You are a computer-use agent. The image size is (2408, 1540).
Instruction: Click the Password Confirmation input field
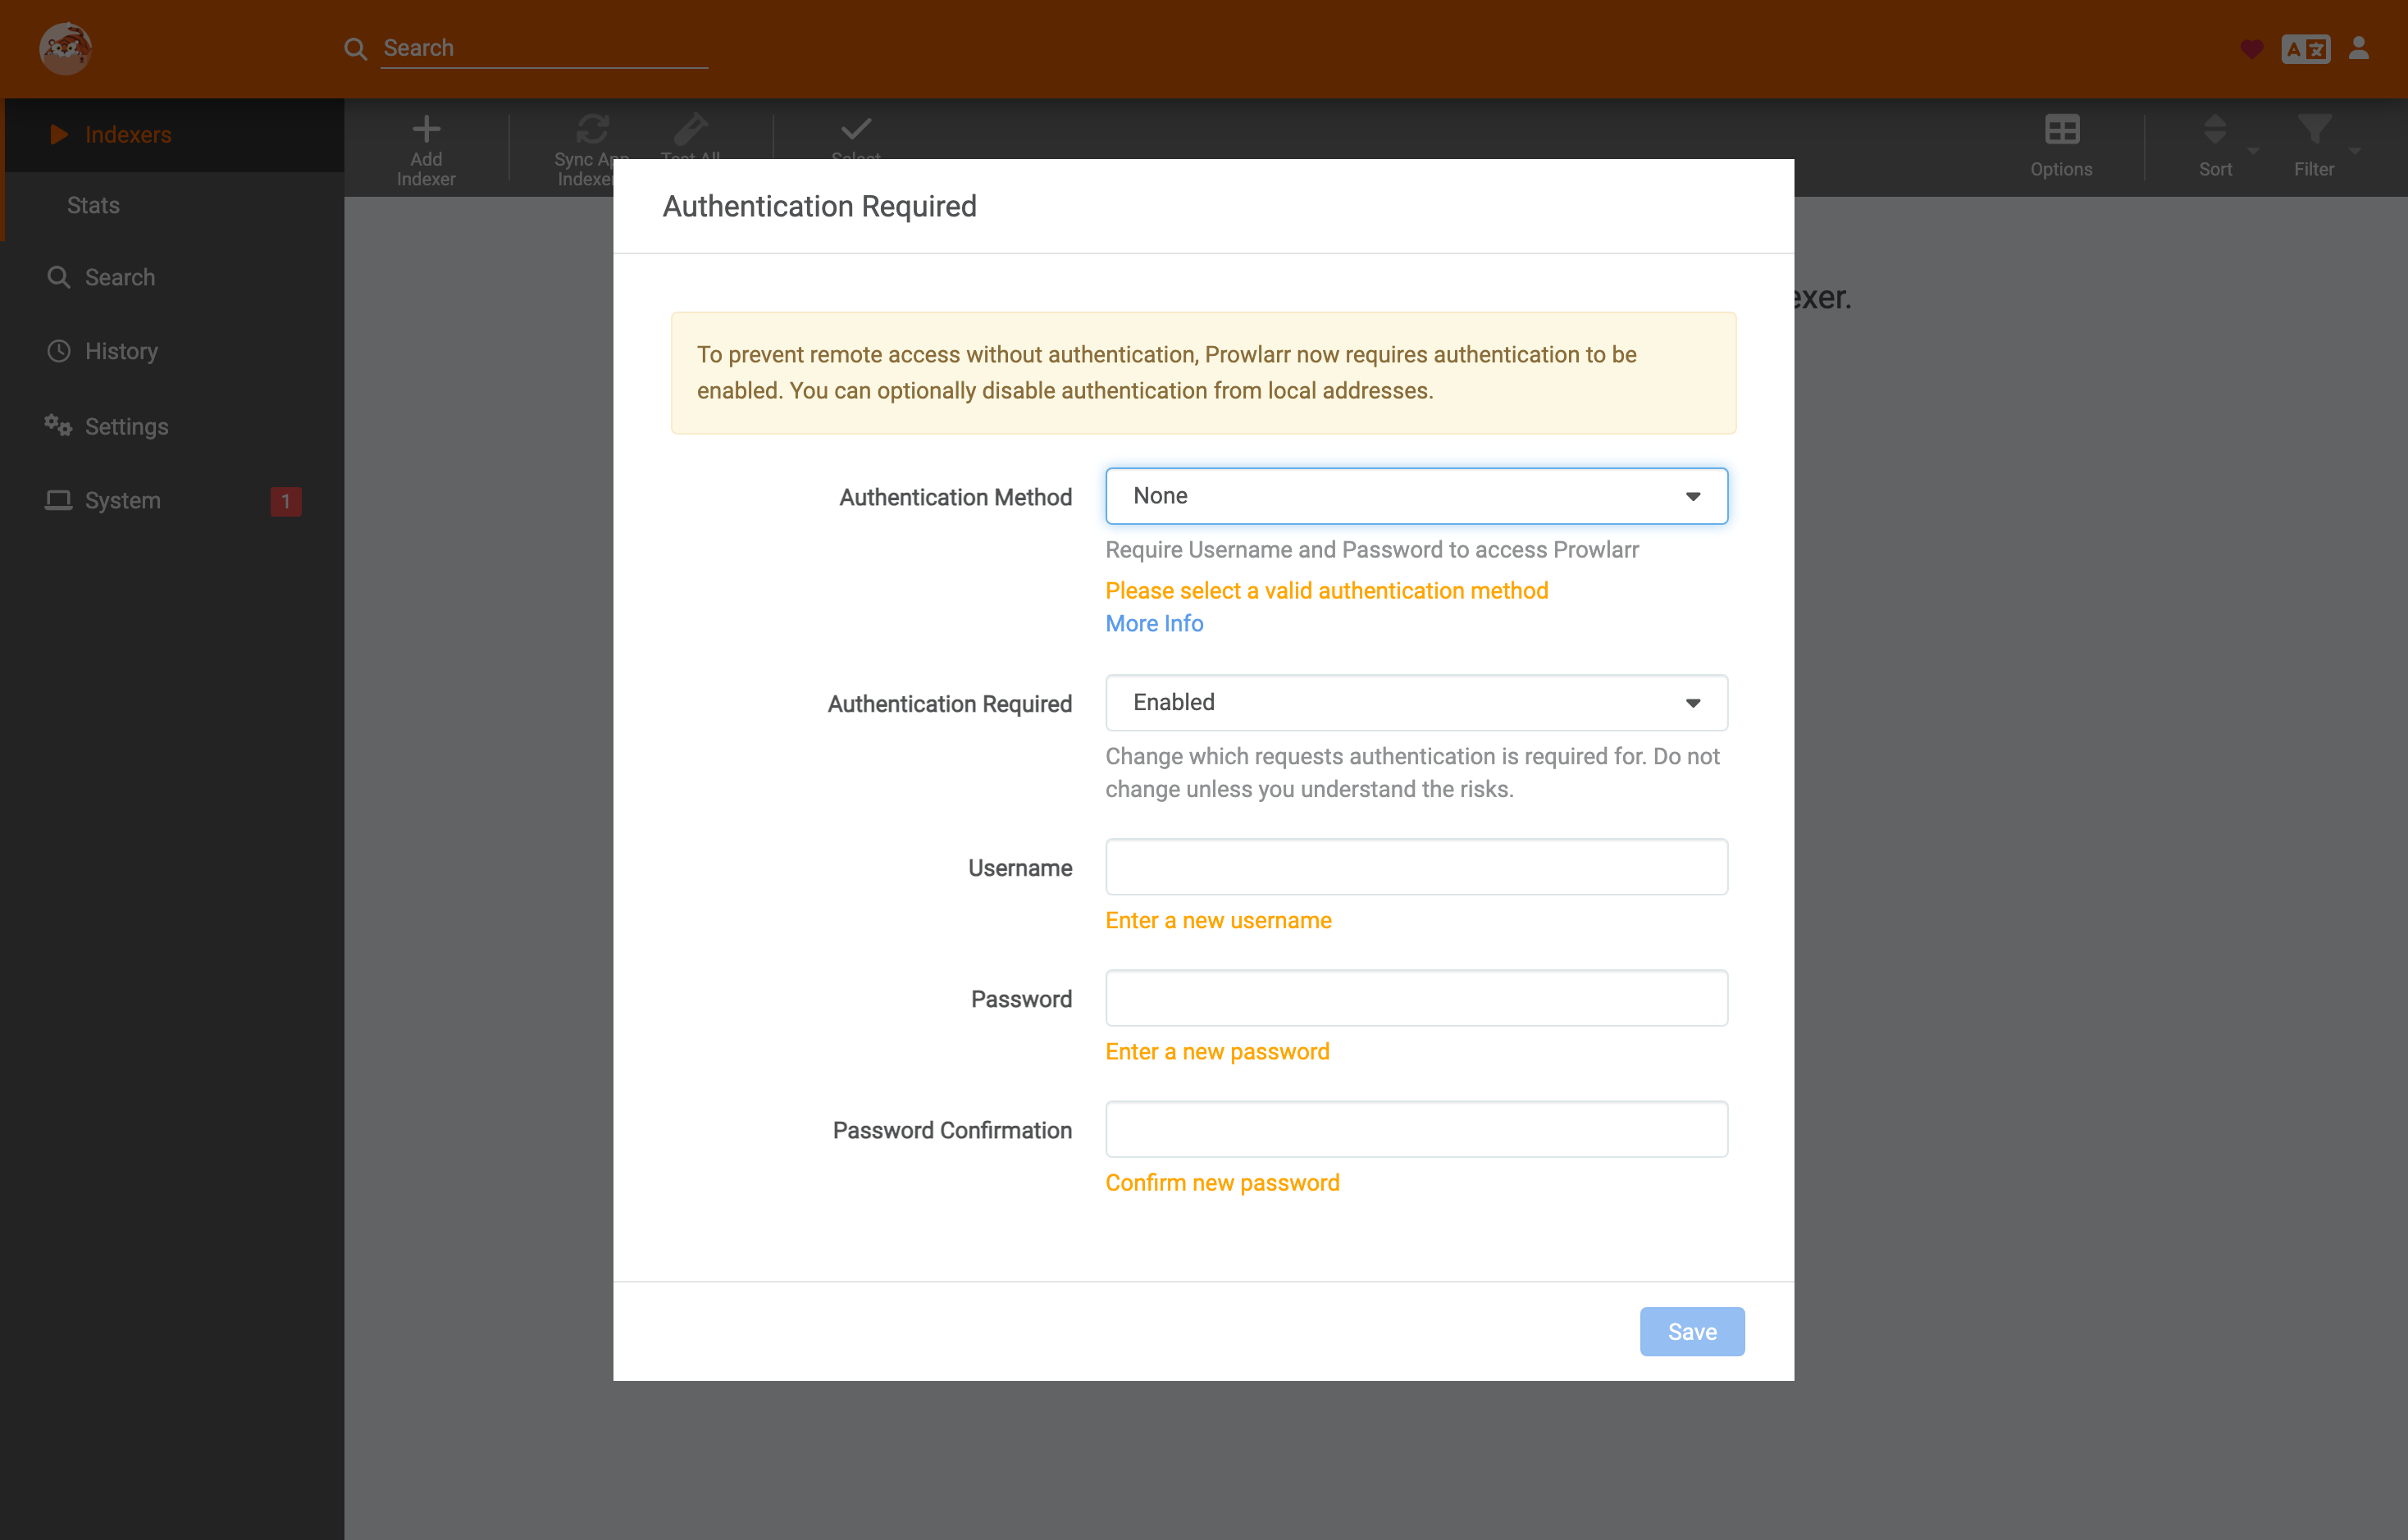pos(1416,1129)
